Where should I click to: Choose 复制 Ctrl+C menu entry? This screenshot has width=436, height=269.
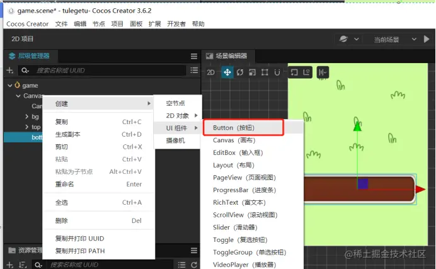[98, 122]
